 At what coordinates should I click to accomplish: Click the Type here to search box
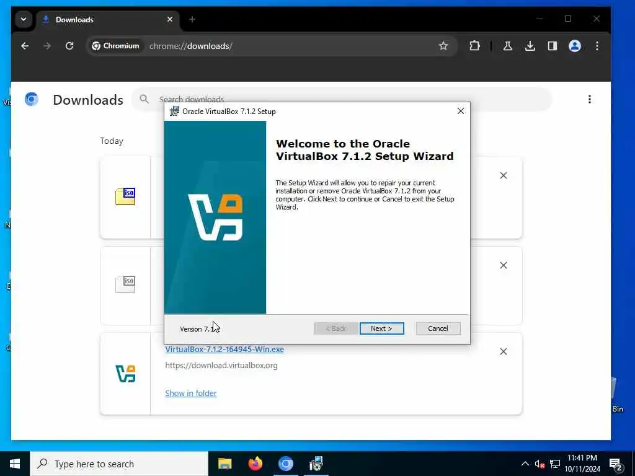click(x=119, y=464)
